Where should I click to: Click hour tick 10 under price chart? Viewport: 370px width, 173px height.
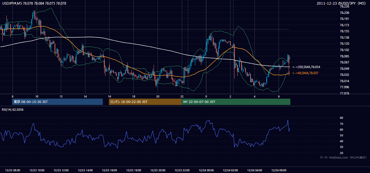pos(37,96)
